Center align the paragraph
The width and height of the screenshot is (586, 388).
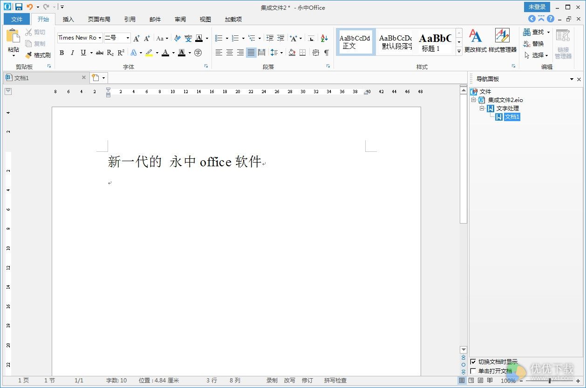[229, 53]
